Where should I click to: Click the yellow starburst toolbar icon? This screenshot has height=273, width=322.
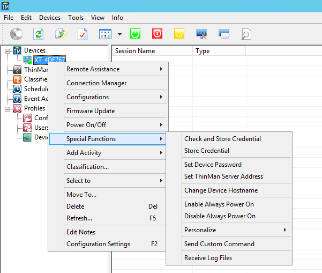click(x=179, y=34)
